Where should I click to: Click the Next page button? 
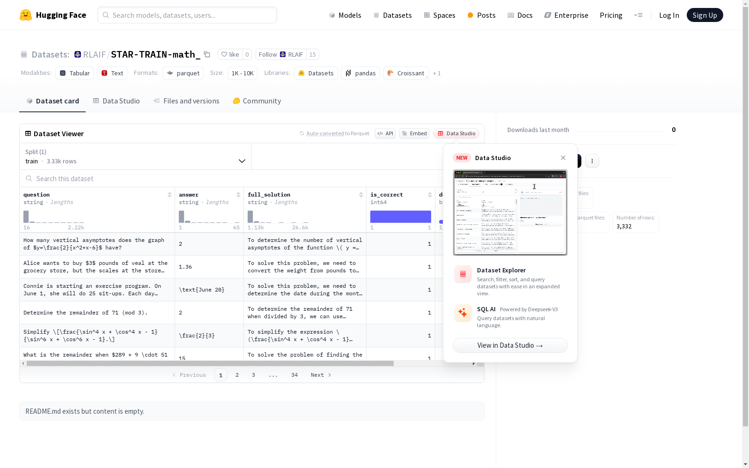[321, 375]
